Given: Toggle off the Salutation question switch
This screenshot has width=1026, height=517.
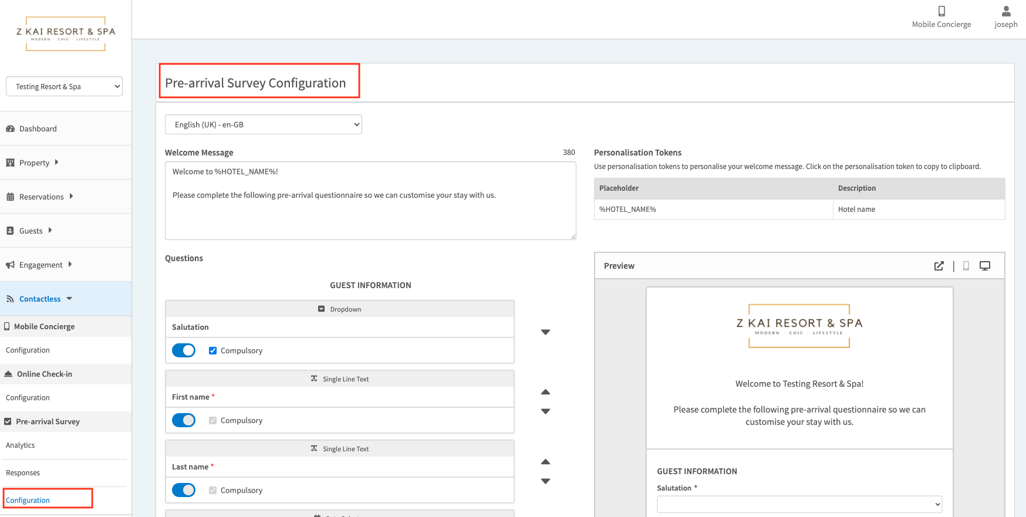Looking at the screenshot, I should pyautogui.click(x=184, y=350).
